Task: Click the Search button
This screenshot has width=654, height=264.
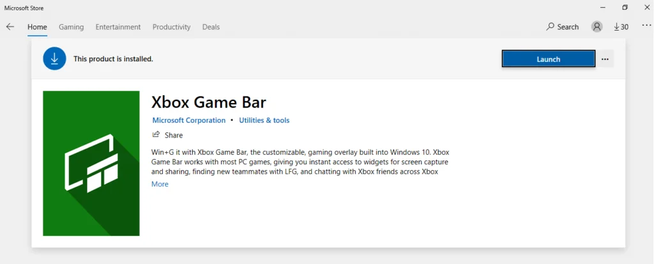Action: pos(562,27)
